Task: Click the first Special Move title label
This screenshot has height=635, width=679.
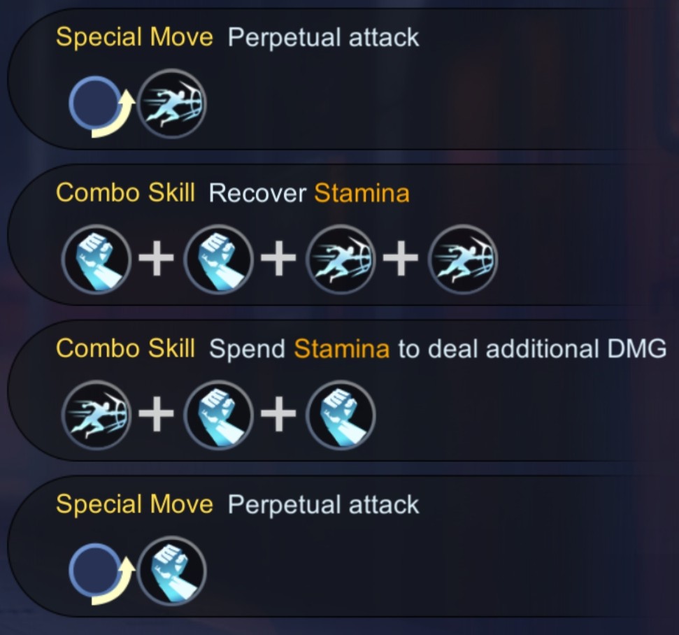Action: click(135, 37)
